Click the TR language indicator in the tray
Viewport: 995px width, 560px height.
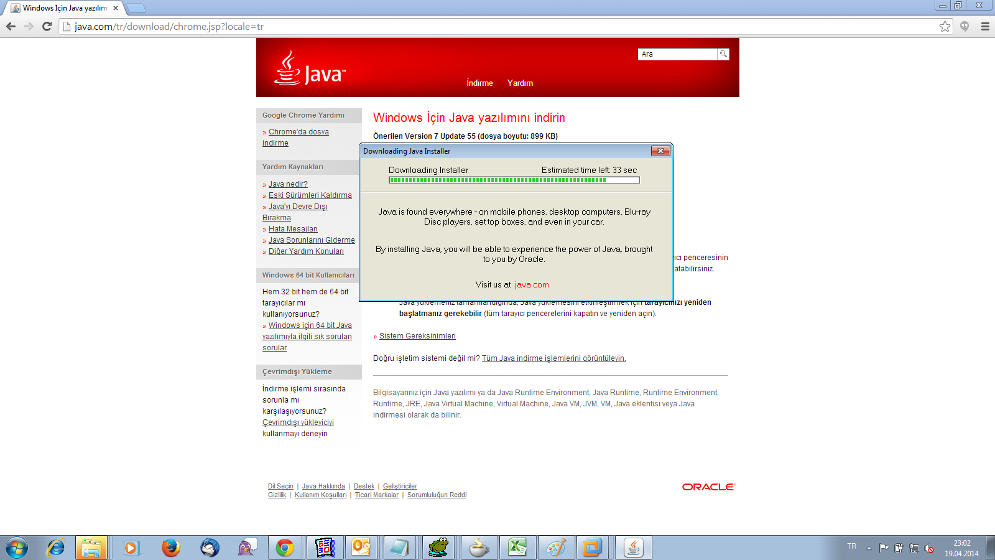[x=851, y=546]
